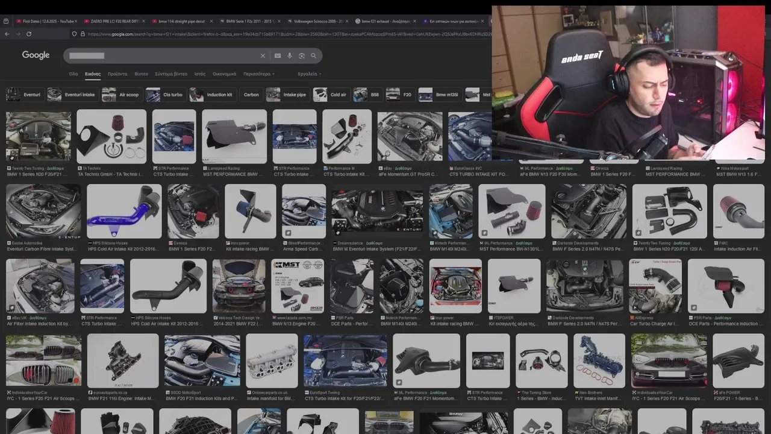Open Google Lens image search
The height and width of the screenshot is (434, 771).
coord(302,55)
